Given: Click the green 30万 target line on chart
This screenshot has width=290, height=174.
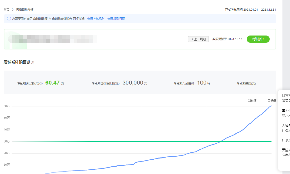Looking at the screenshot, I should pyautogui.click(x=129, y=141).
